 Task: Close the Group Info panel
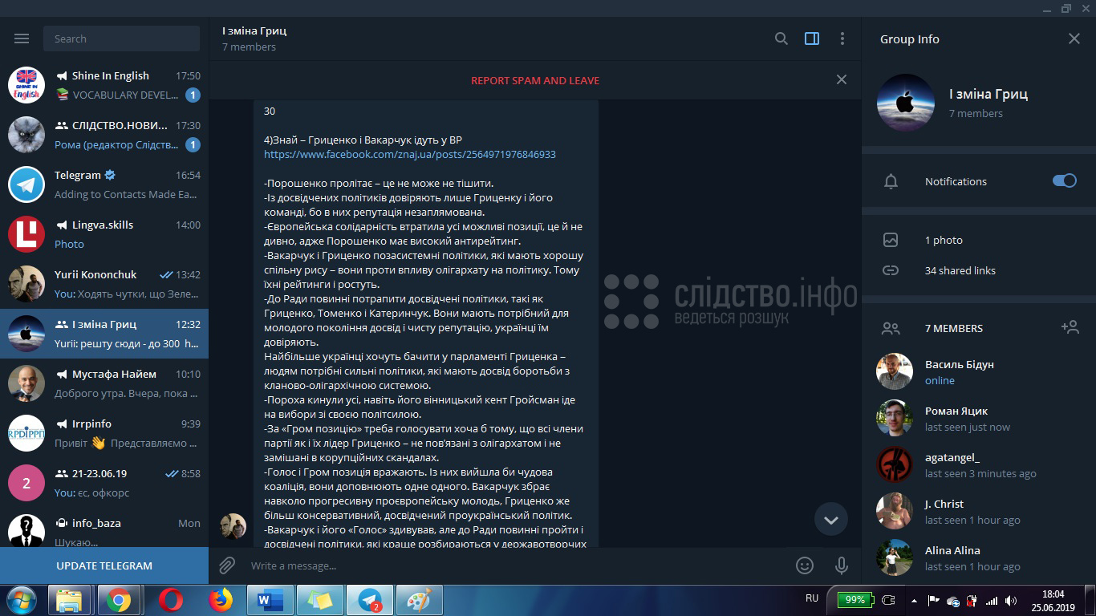point(1074,38)
